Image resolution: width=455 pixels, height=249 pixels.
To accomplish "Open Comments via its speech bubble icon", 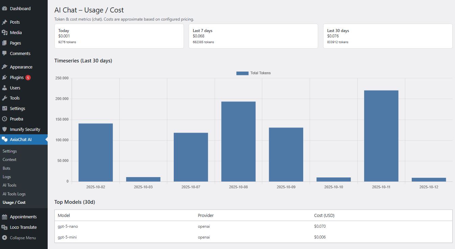I will tap(5, 53).
